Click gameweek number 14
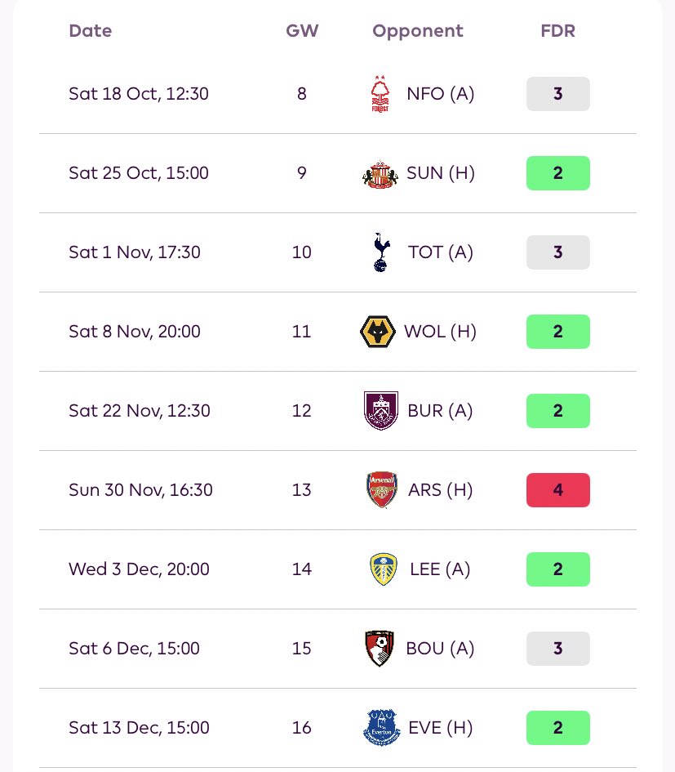This screenshot has width=675, height=772. click(x=302, y=569)
